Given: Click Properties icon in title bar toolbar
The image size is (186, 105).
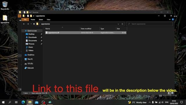Looking at the screenshot, I should pyautogui.click(x=28, y=16).
